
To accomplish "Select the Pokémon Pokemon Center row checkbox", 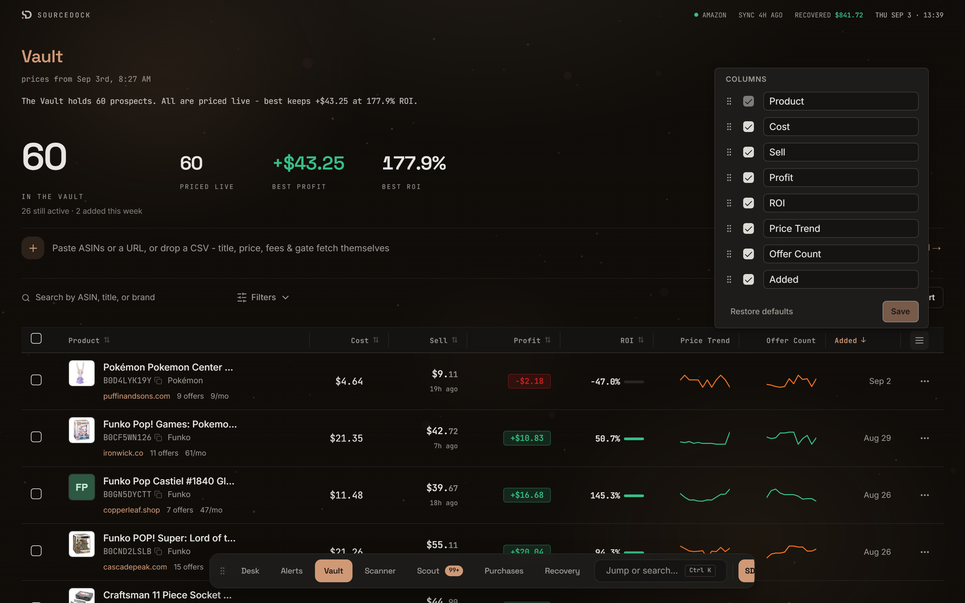I will [36, 380].
